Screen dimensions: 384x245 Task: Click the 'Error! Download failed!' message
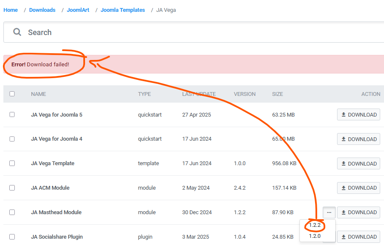(x=40, y=64)
